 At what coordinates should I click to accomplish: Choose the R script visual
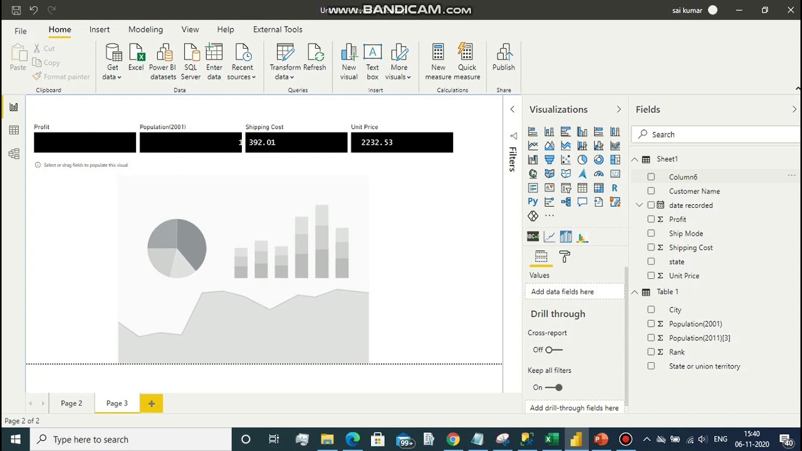[x=615, y=188]
